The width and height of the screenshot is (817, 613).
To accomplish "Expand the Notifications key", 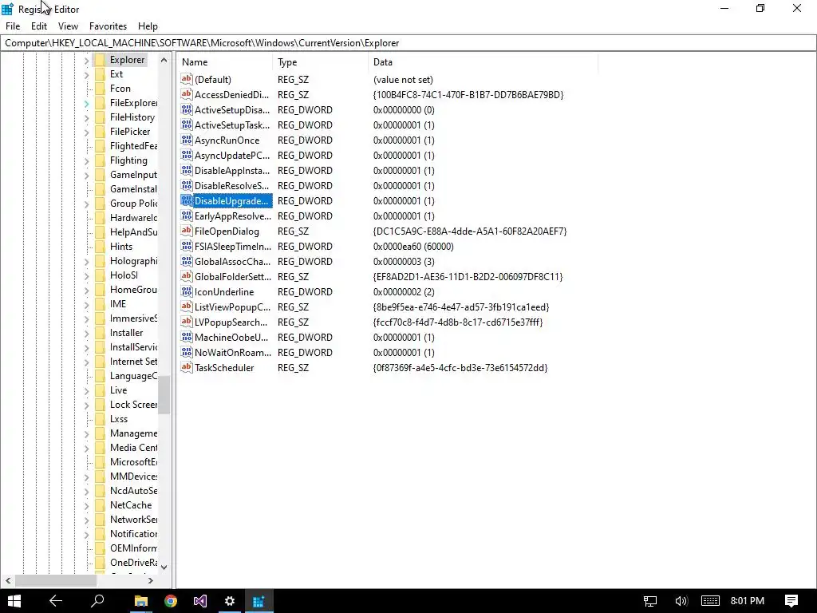I will (86, 535).
